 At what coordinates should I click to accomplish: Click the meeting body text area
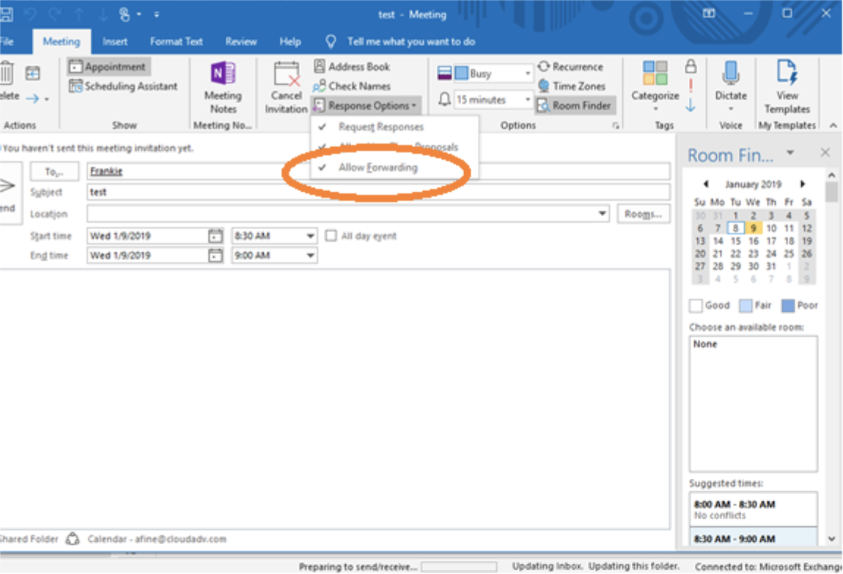tap(335, 398)
